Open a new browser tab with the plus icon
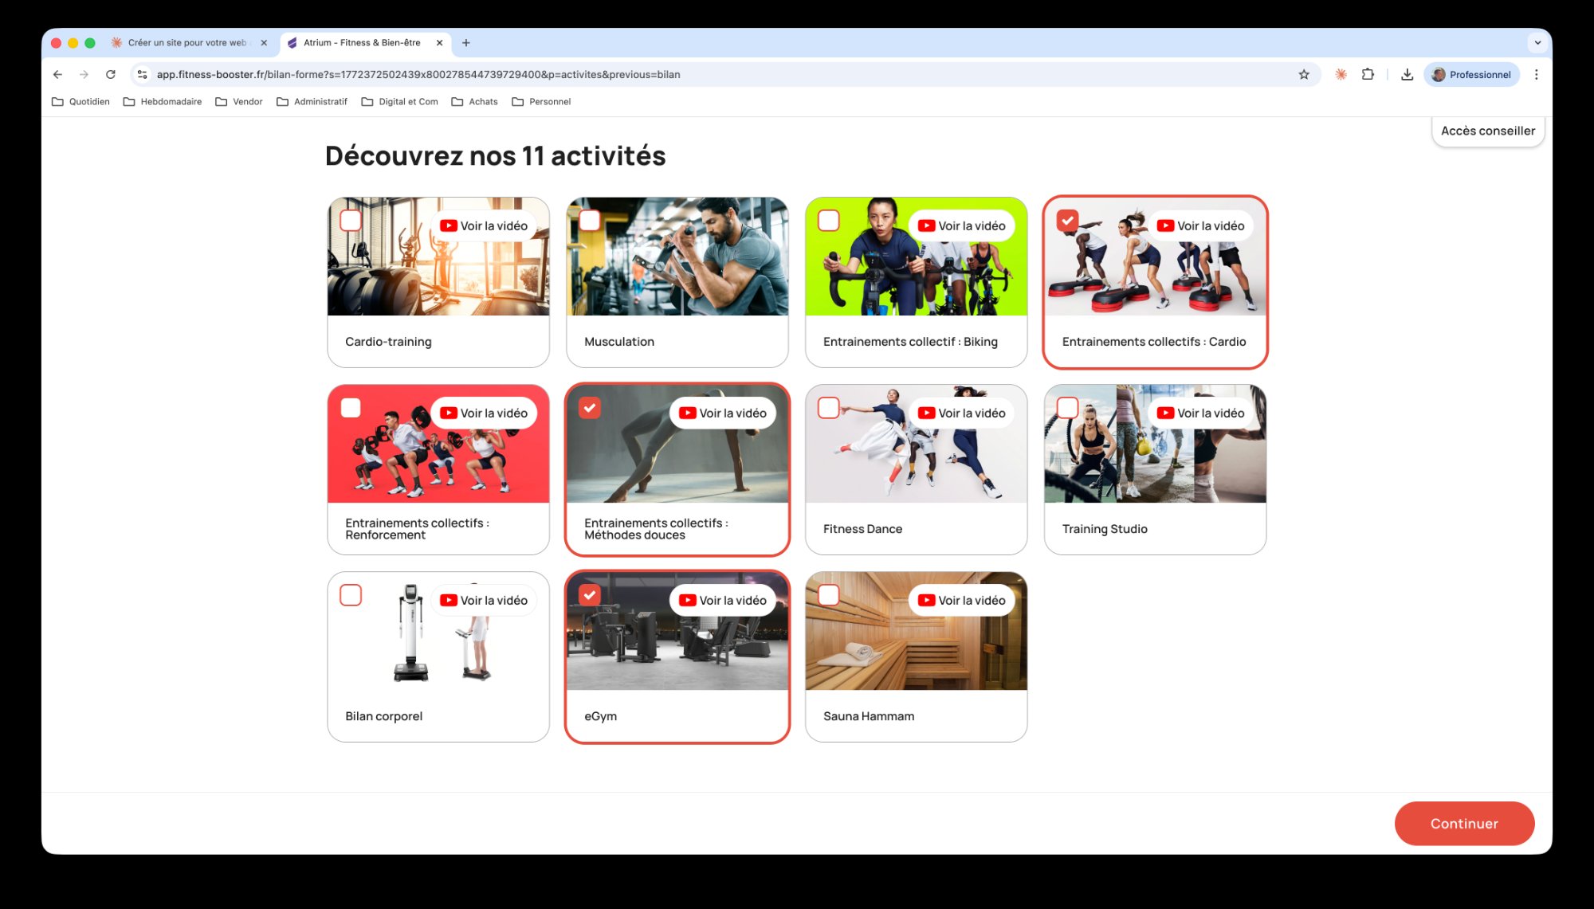The image size is (1594, 909). coord(465,42)
